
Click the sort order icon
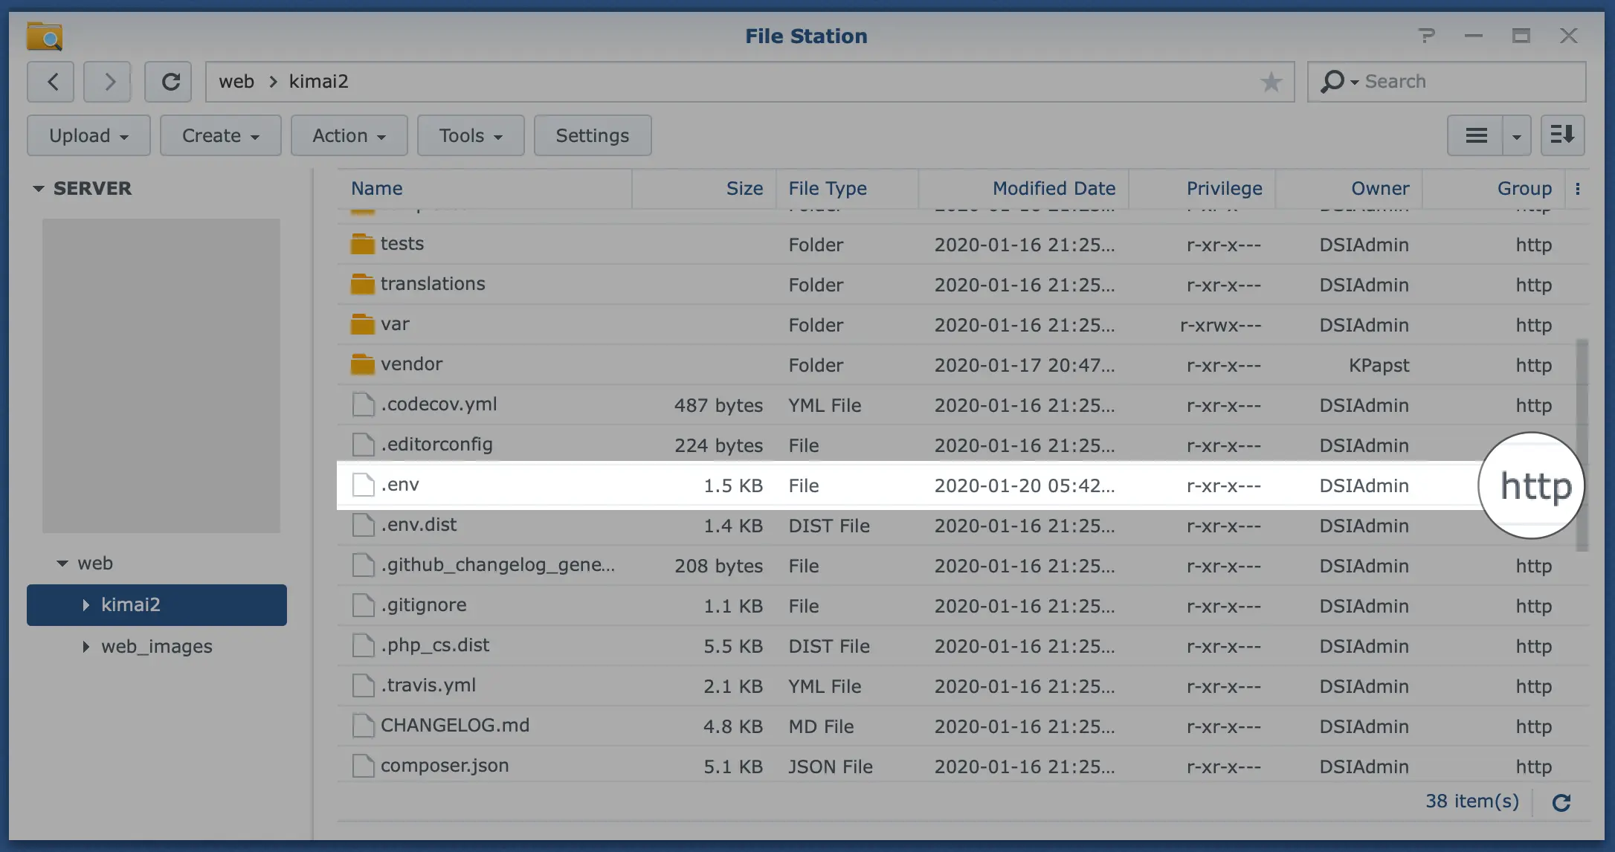tap(1562, 135)
